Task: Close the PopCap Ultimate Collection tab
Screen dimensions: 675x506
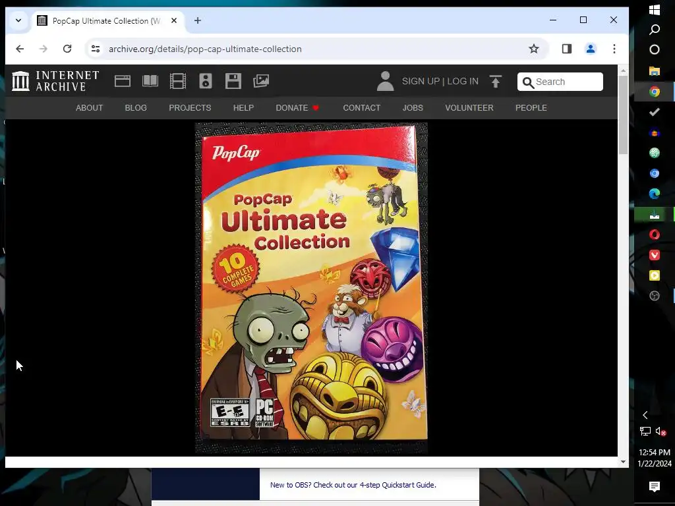Action: coord(174,20)
